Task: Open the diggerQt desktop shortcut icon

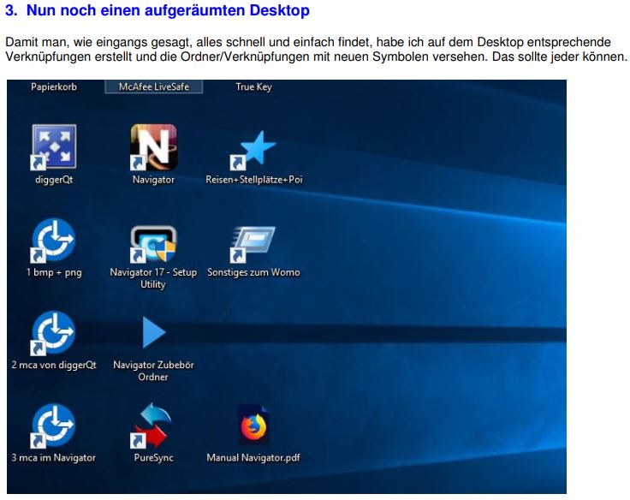Action: (53, 147)
